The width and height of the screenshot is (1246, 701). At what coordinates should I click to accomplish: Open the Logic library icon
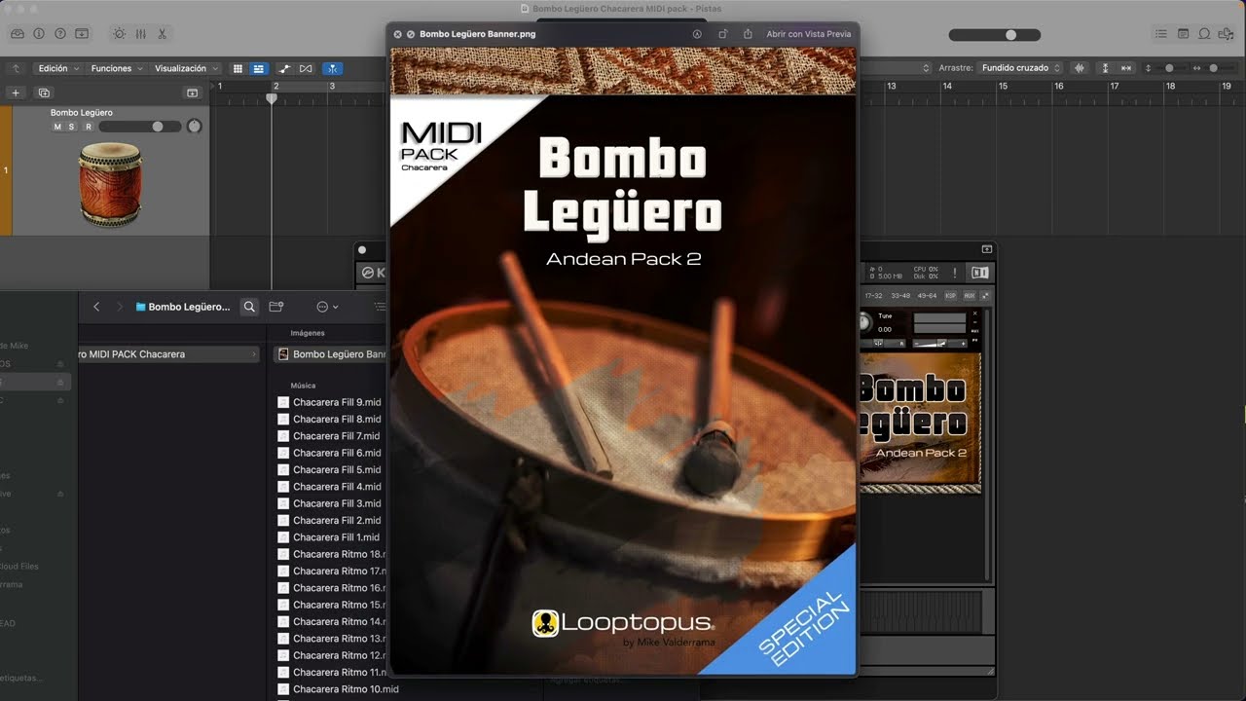coord(18,33)
